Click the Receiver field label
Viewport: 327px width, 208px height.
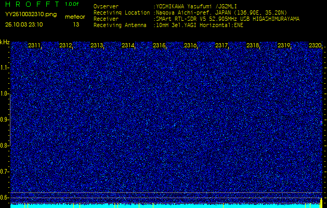106,19
